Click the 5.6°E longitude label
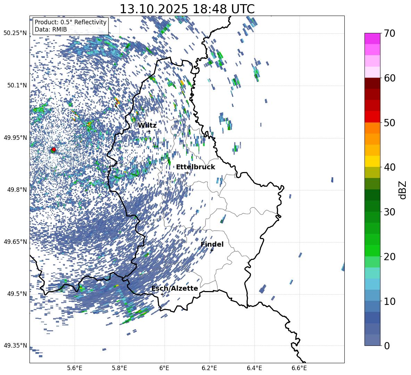This screenshot has height=375, width=411. pos(75,368)
